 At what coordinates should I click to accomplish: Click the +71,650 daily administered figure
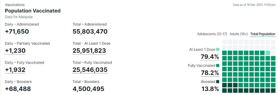(17, 31)
